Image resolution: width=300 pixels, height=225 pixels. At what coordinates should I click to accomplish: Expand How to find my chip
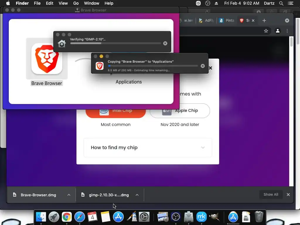point(148,148)
